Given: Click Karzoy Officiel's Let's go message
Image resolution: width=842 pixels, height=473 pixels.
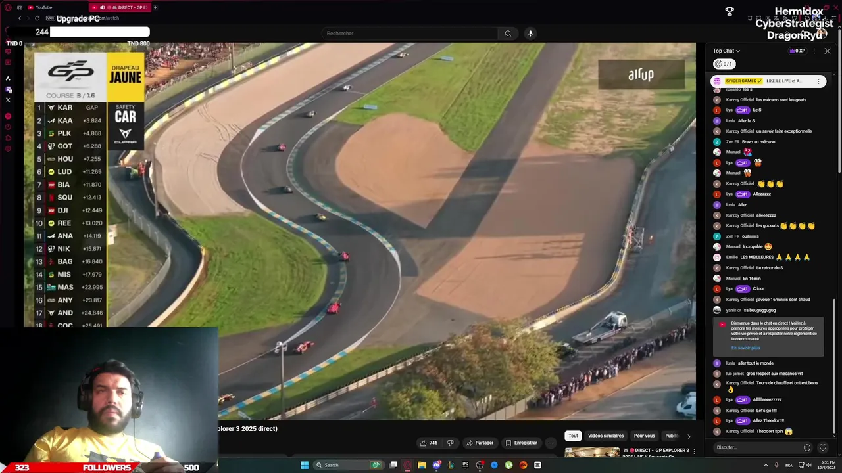Looking at the screenshot, I should [766, 410].
